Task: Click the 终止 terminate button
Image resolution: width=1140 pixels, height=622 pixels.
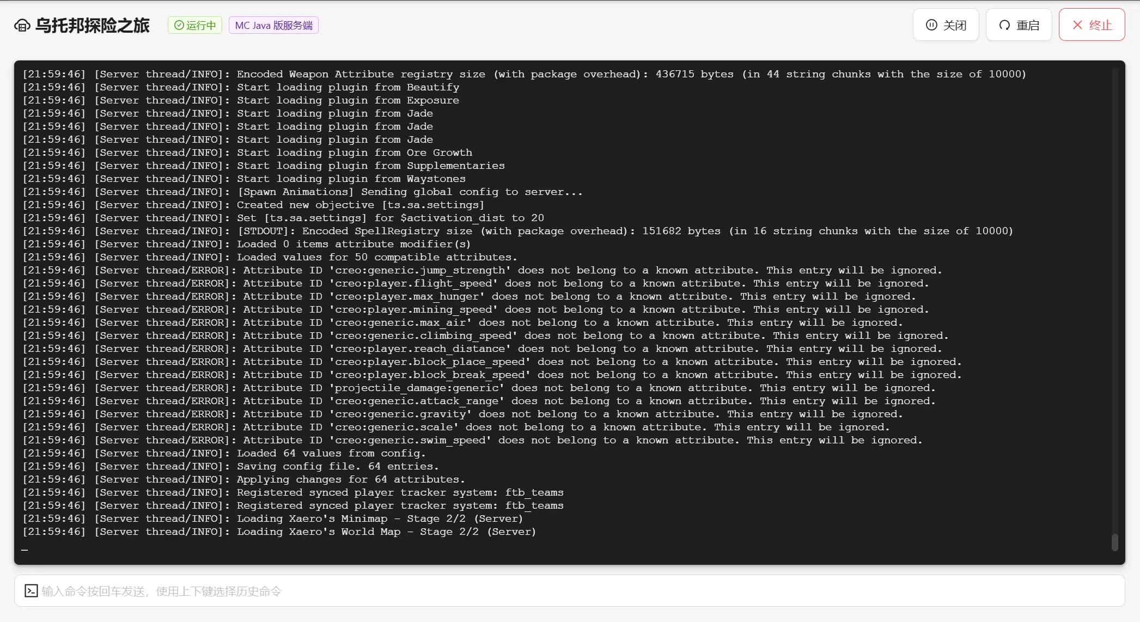Action: point(1092,25)
